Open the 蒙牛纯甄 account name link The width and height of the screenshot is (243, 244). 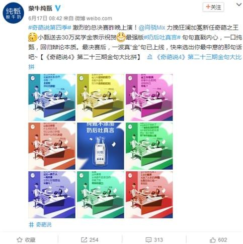40,8
